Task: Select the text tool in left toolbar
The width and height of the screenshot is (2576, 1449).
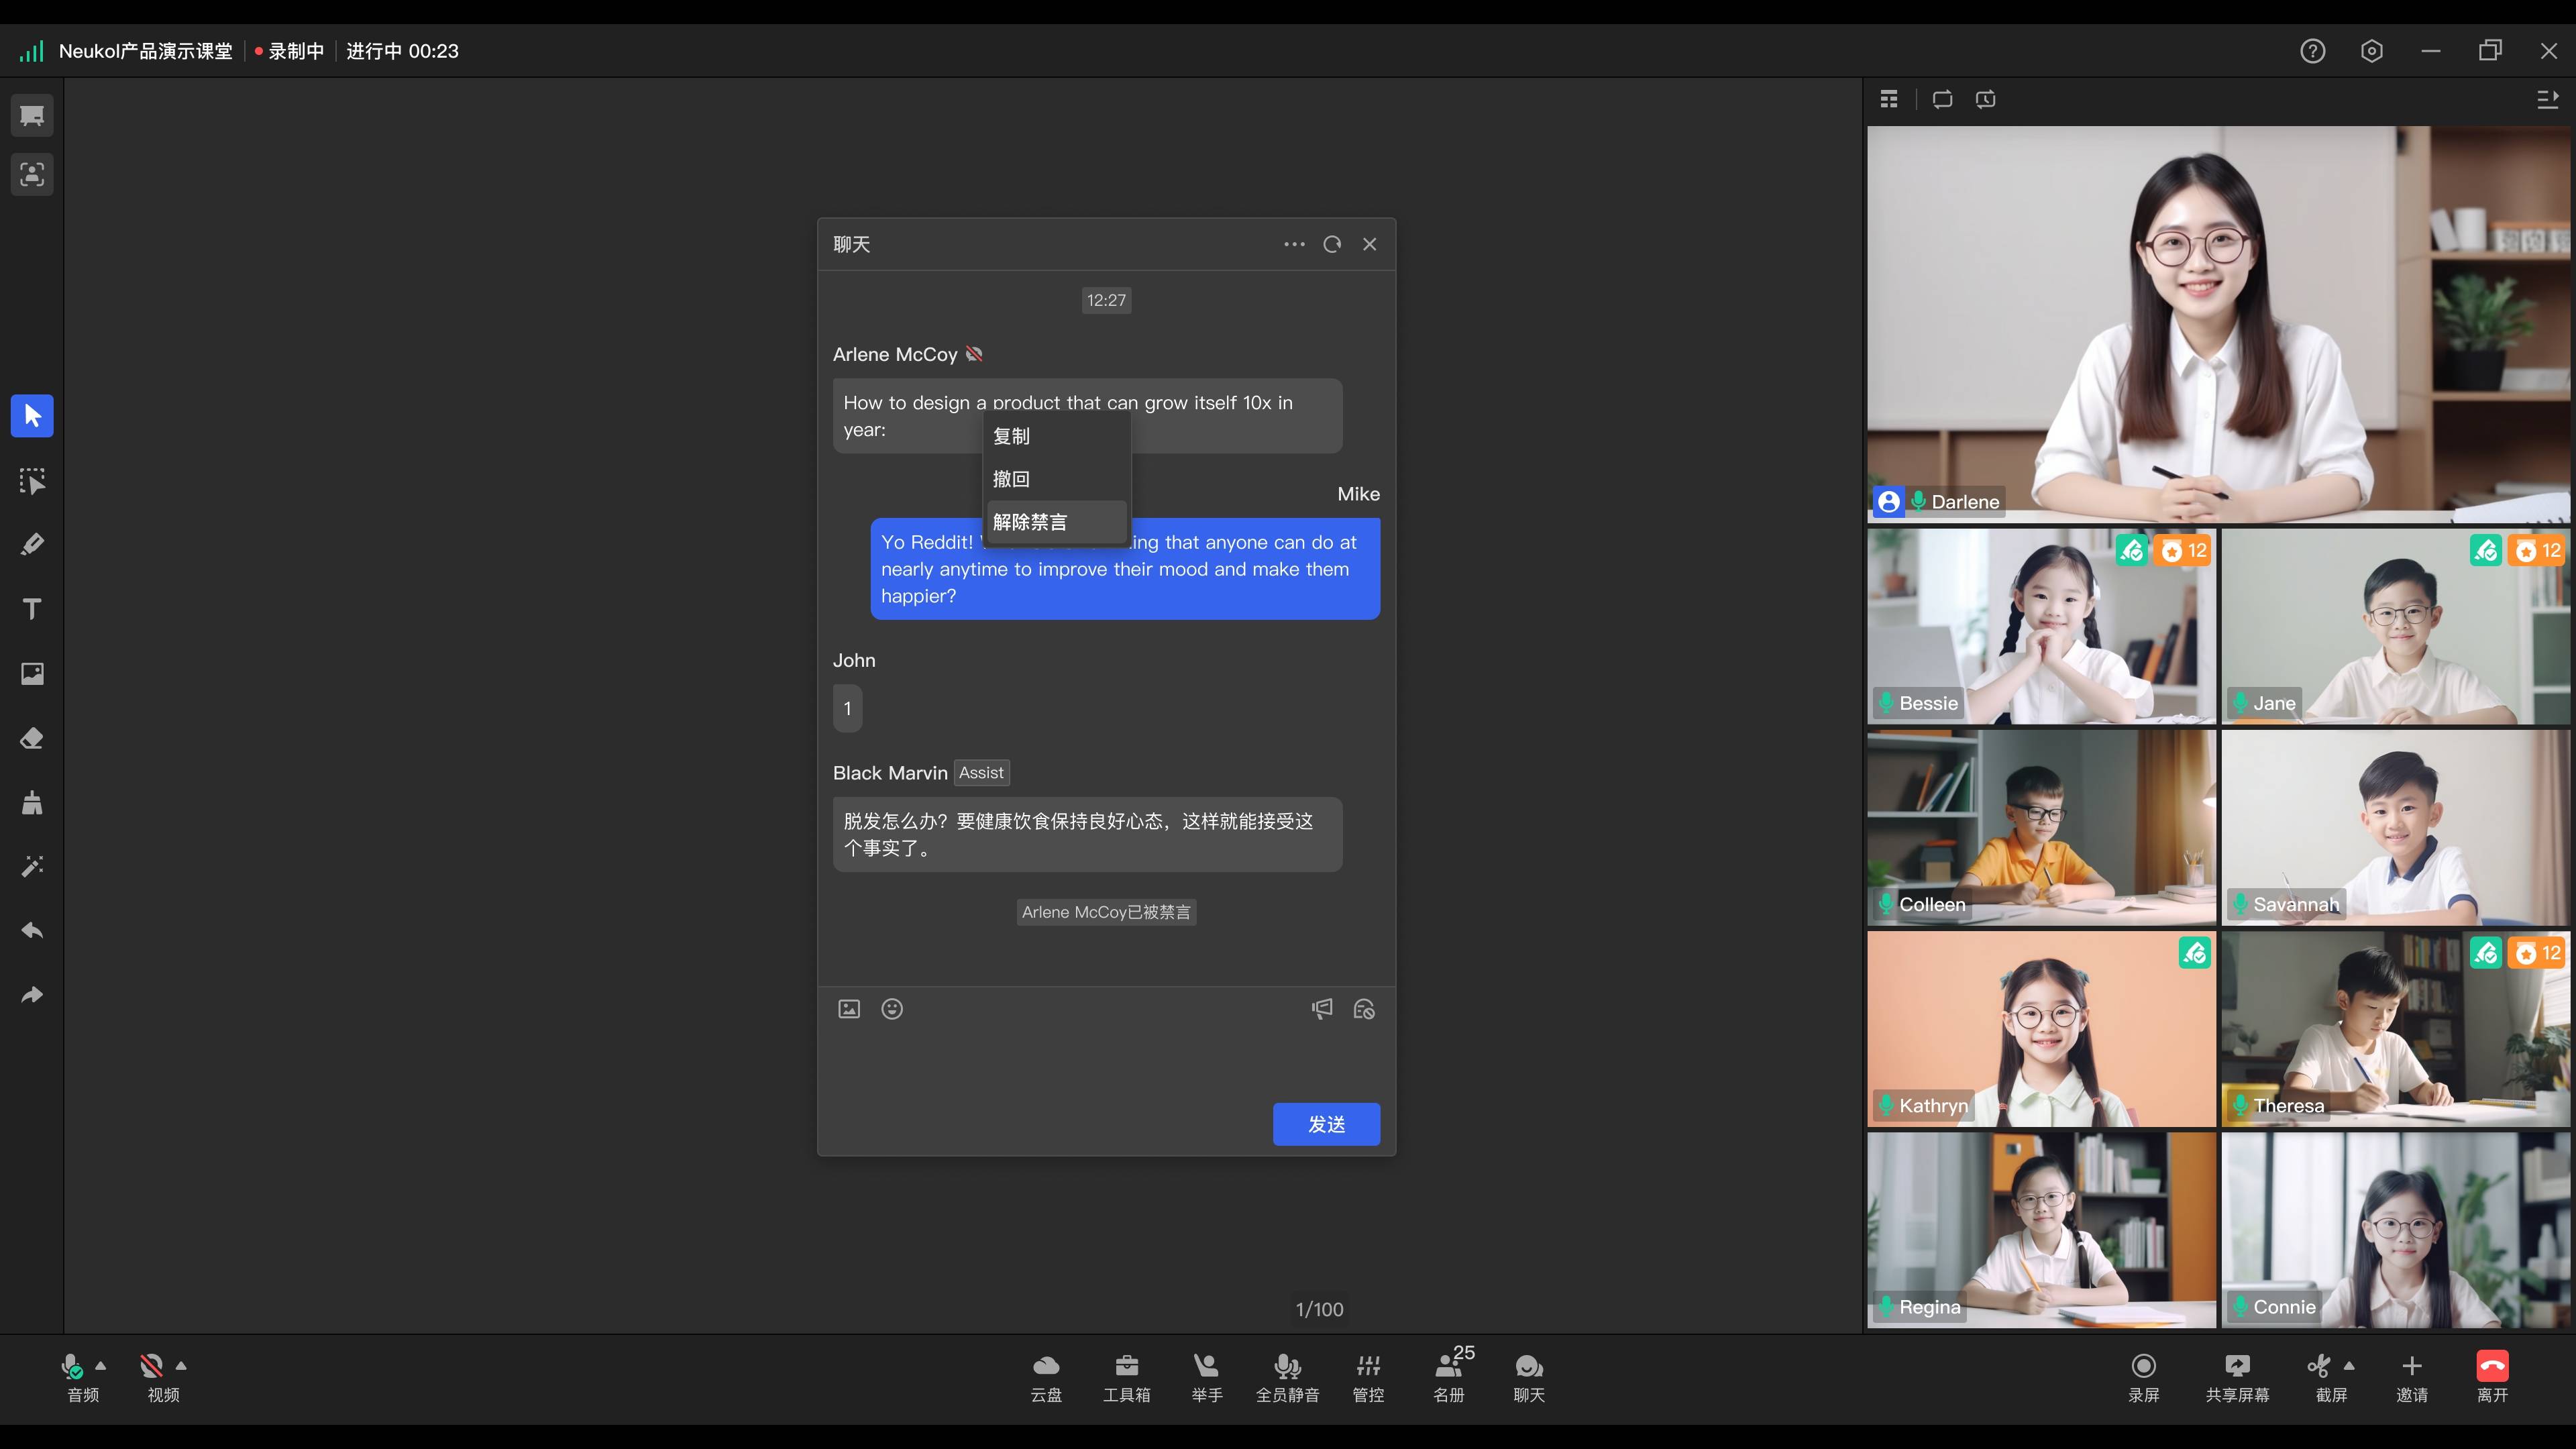Action: point(32,609)
